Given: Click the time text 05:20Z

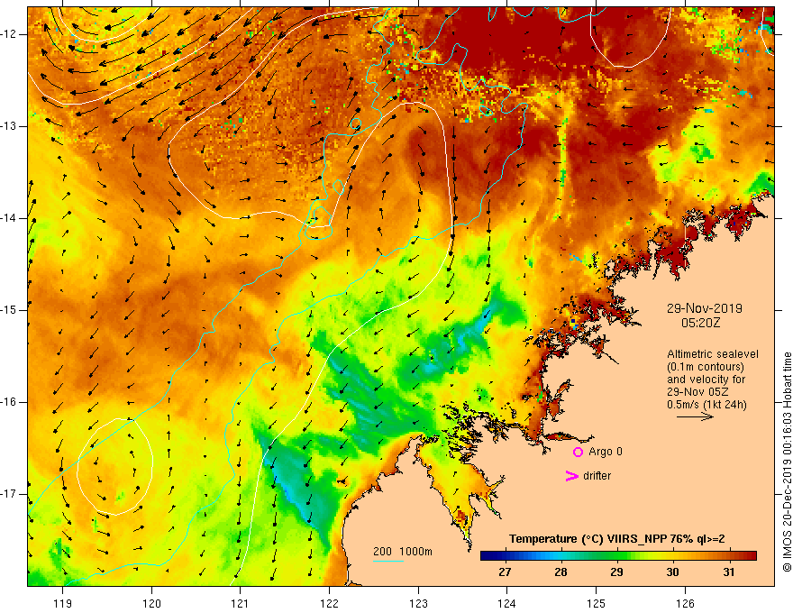Looking at the screenshot, I should click(x=700, y=322).
